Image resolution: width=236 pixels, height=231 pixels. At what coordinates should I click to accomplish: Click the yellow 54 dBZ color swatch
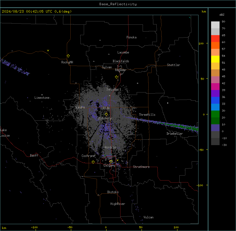click(215, 59)
